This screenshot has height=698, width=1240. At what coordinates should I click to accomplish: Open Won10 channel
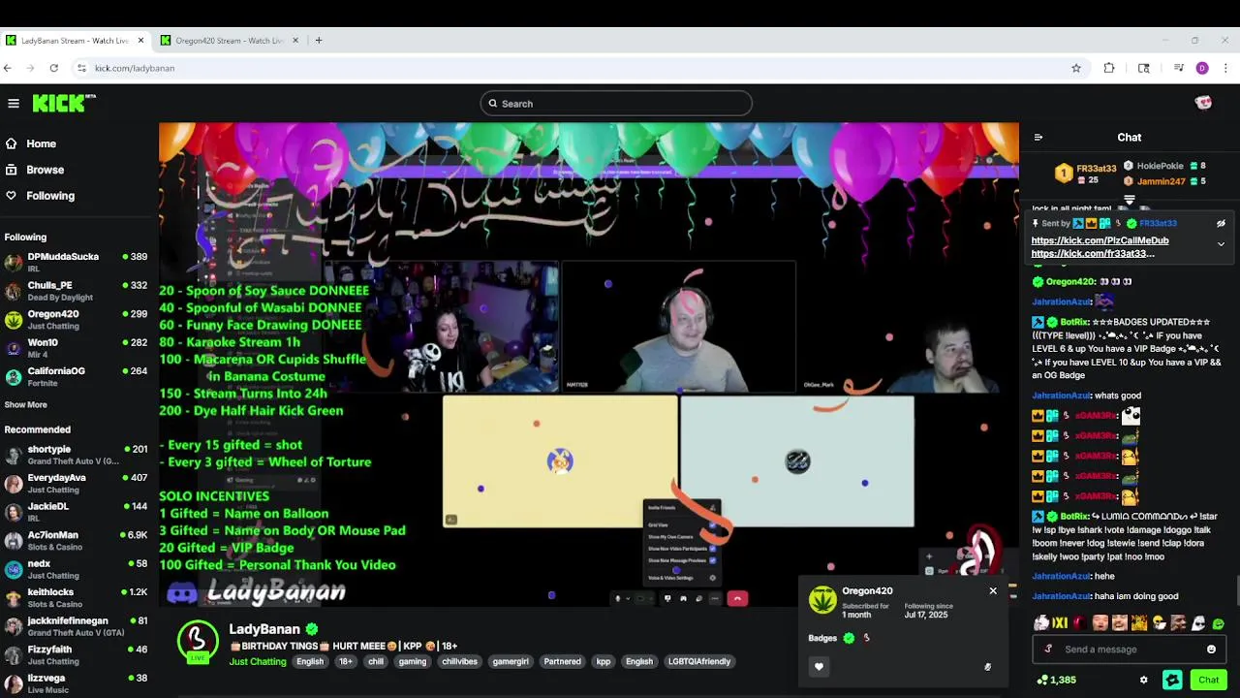[x=76, y=348]
